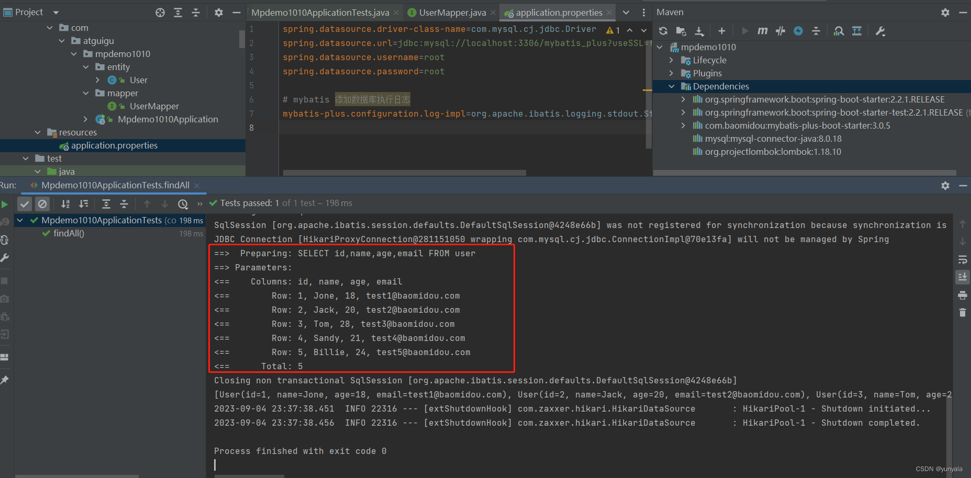
Task: Close the findAll run tab
Action: point(197,186)
